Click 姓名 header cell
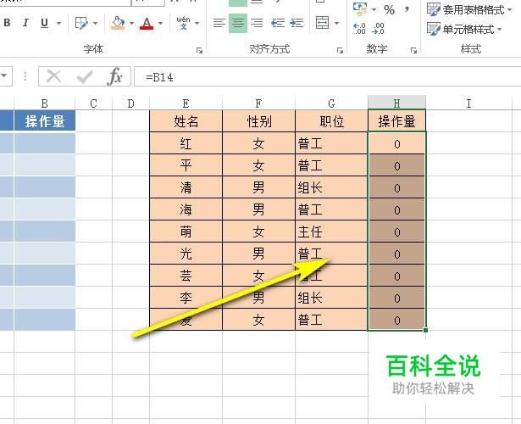The width and height of the screenshot is (521, 424). [x=186, y=121]
